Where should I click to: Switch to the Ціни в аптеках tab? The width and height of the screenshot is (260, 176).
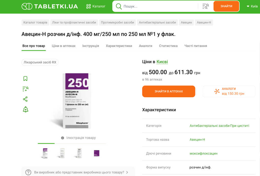click(x=64, y=46)
